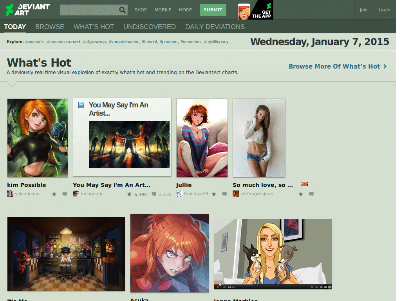Click Browse More Of What's Hot link
401x301 pixels.
[334, 67]
